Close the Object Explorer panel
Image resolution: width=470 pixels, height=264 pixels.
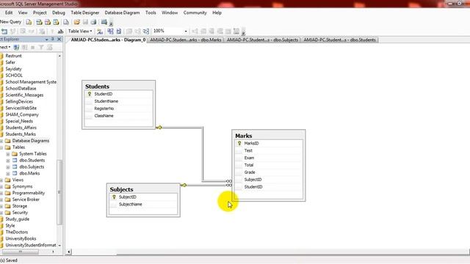[59, 39]
